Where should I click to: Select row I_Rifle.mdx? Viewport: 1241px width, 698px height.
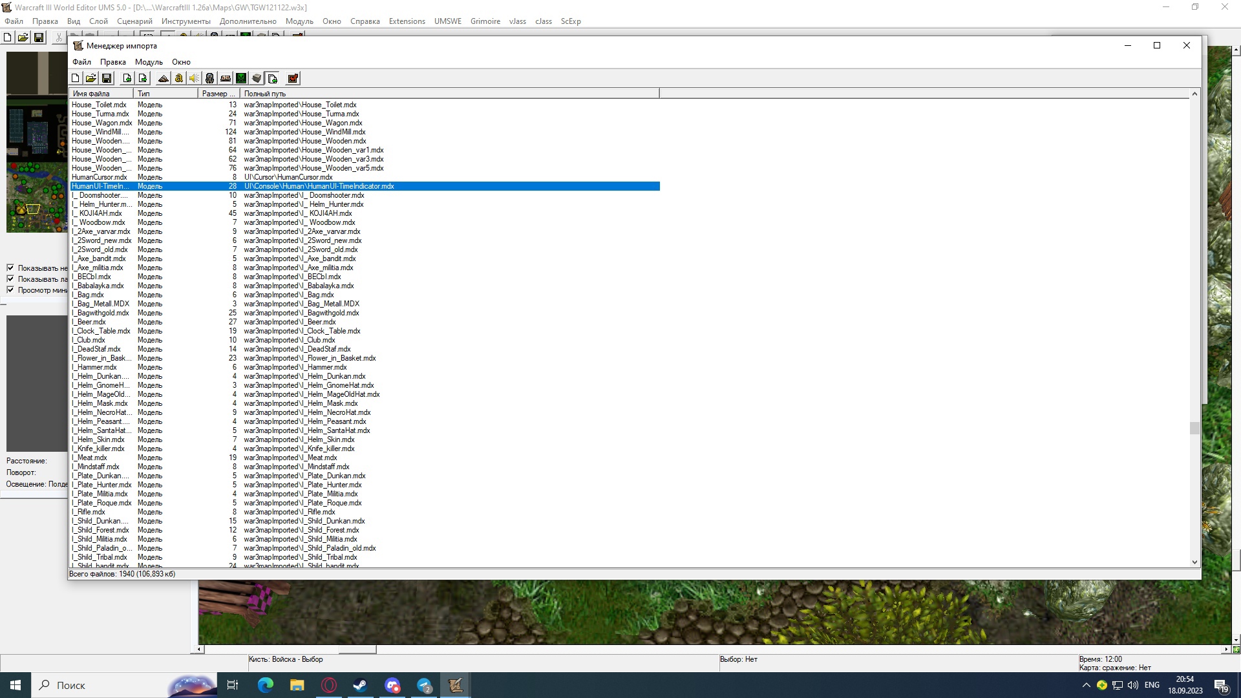click(365, 512)
